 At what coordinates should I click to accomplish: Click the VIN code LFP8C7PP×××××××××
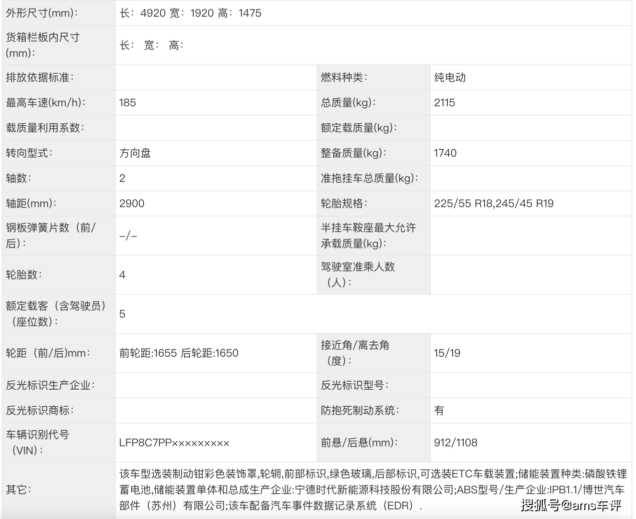pyautogui.click(x=174, y=443)
